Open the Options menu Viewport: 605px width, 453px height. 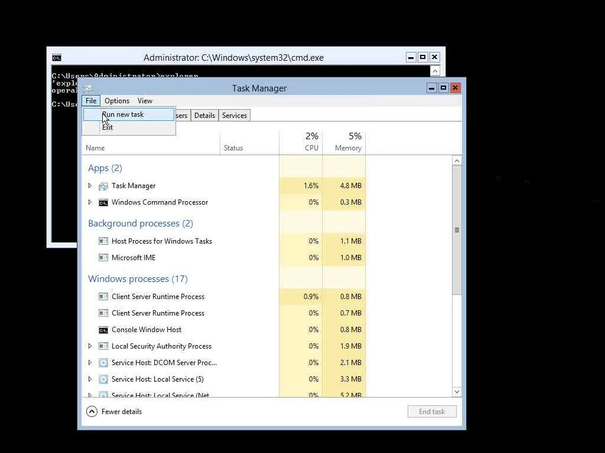(117, 100)
